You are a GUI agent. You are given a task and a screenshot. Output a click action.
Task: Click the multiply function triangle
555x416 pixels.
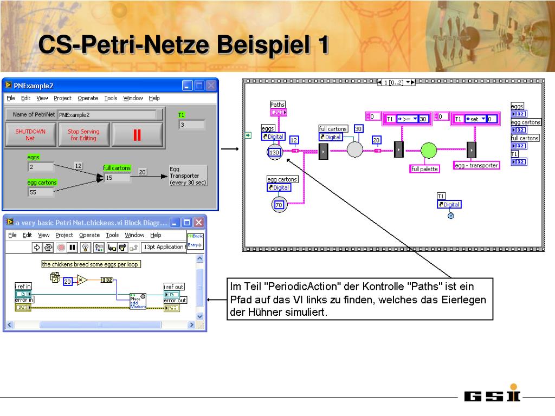[x=82, y=281]
